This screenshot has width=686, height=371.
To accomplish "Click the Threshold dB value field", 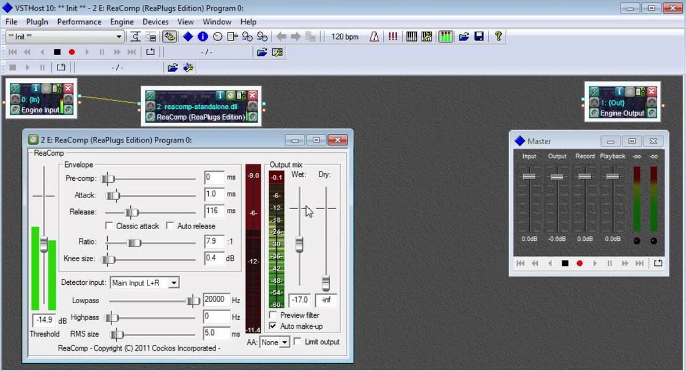I will pyautogui.click(x=44, y=320).
